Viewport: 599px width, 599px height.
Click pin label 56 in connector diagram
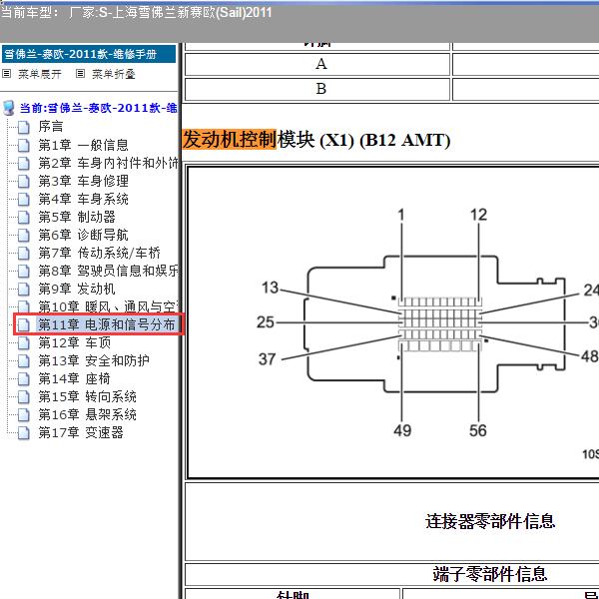click(478, 431)
